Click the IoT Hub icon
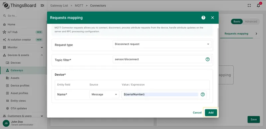Screen dimensions: 266x129 [x=4, y=32]
